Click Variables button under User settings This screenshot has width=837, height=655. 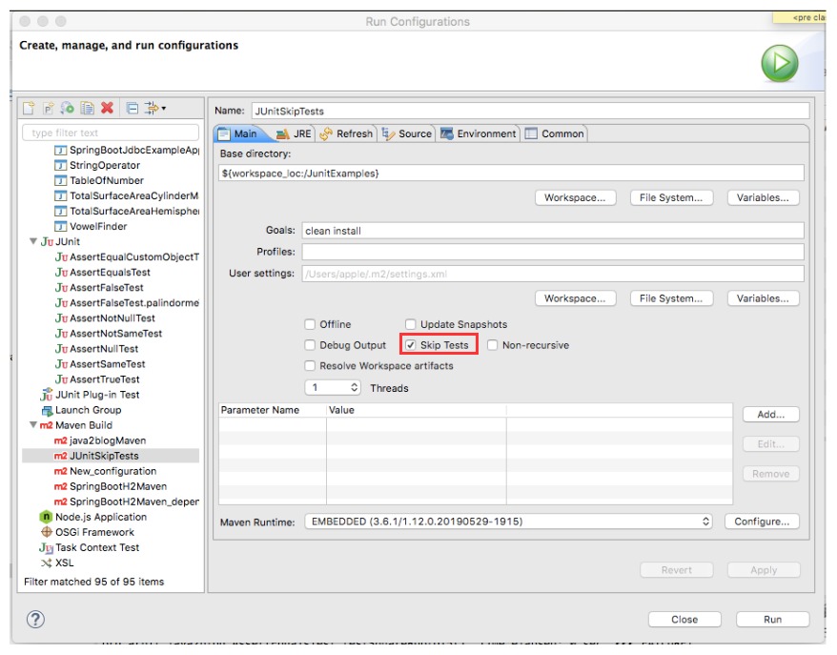[763, 298]
